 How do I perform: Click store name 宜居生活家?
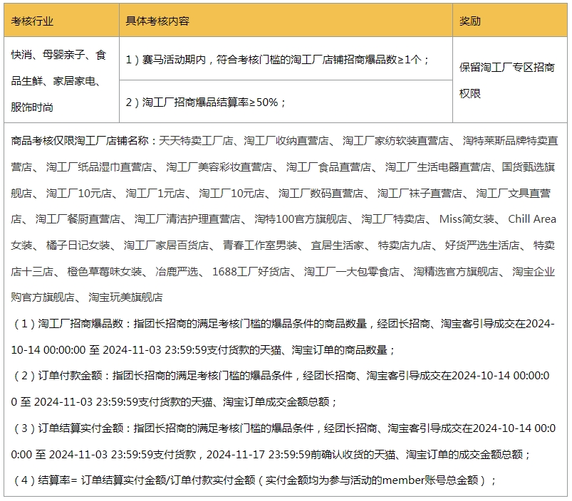pos(338,246)
